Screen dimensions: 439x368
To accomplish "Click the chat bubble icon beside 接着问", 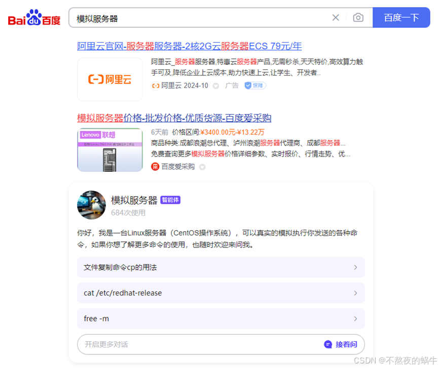I will [328, 345].
